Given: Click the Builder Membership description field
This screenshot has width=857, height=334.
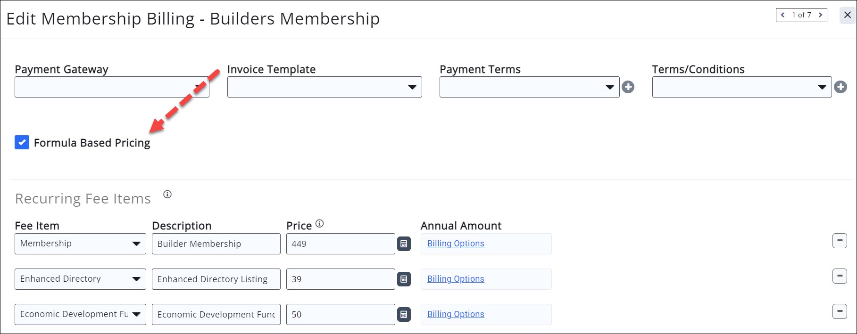Looking at the screenshot, I should tap(216, 244).
